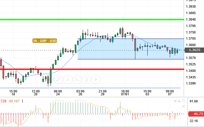Select the red horizontal support line
The height and width of the screenshot is (127, 204).
pos(92,69)
